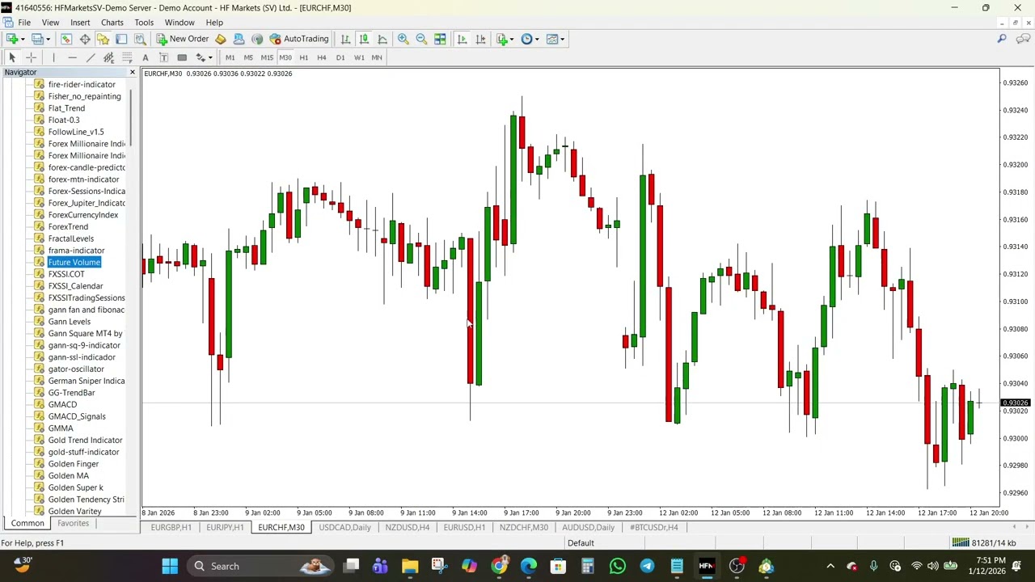The width and height of the screenshot is (1035, 582).
Task: Zoom in on the chart
Action: pyautogui.click(x=403, y=39)
